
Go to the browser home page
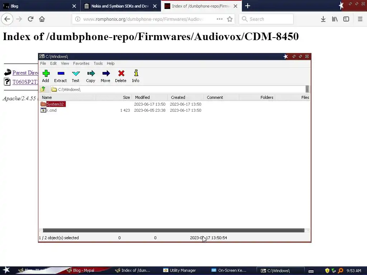(42, 19)
